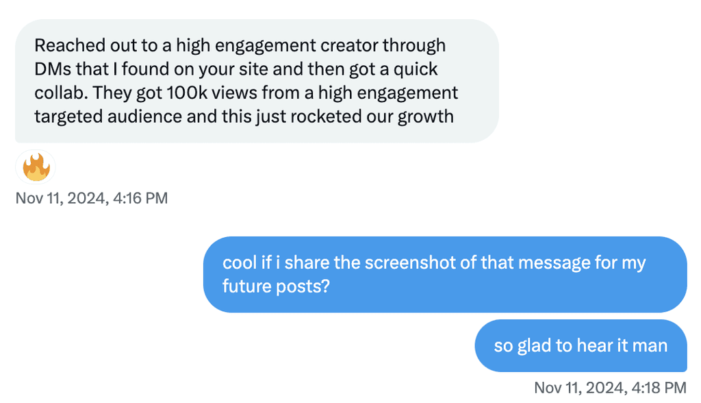Click the fire emoji reaction
This screenshot has width=701, height=403.
36,167
